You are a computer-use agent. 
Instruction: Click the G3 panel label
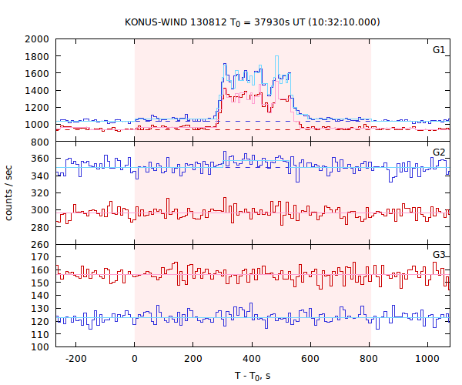click(439, 255)
